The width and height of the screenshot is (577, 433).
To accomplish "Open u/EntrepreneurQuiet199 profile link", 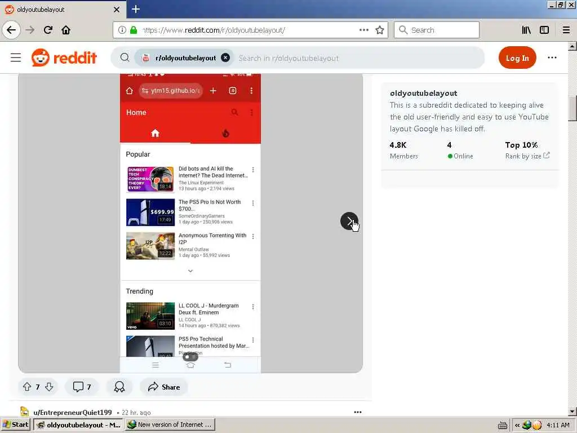I will tap(73, 412).
